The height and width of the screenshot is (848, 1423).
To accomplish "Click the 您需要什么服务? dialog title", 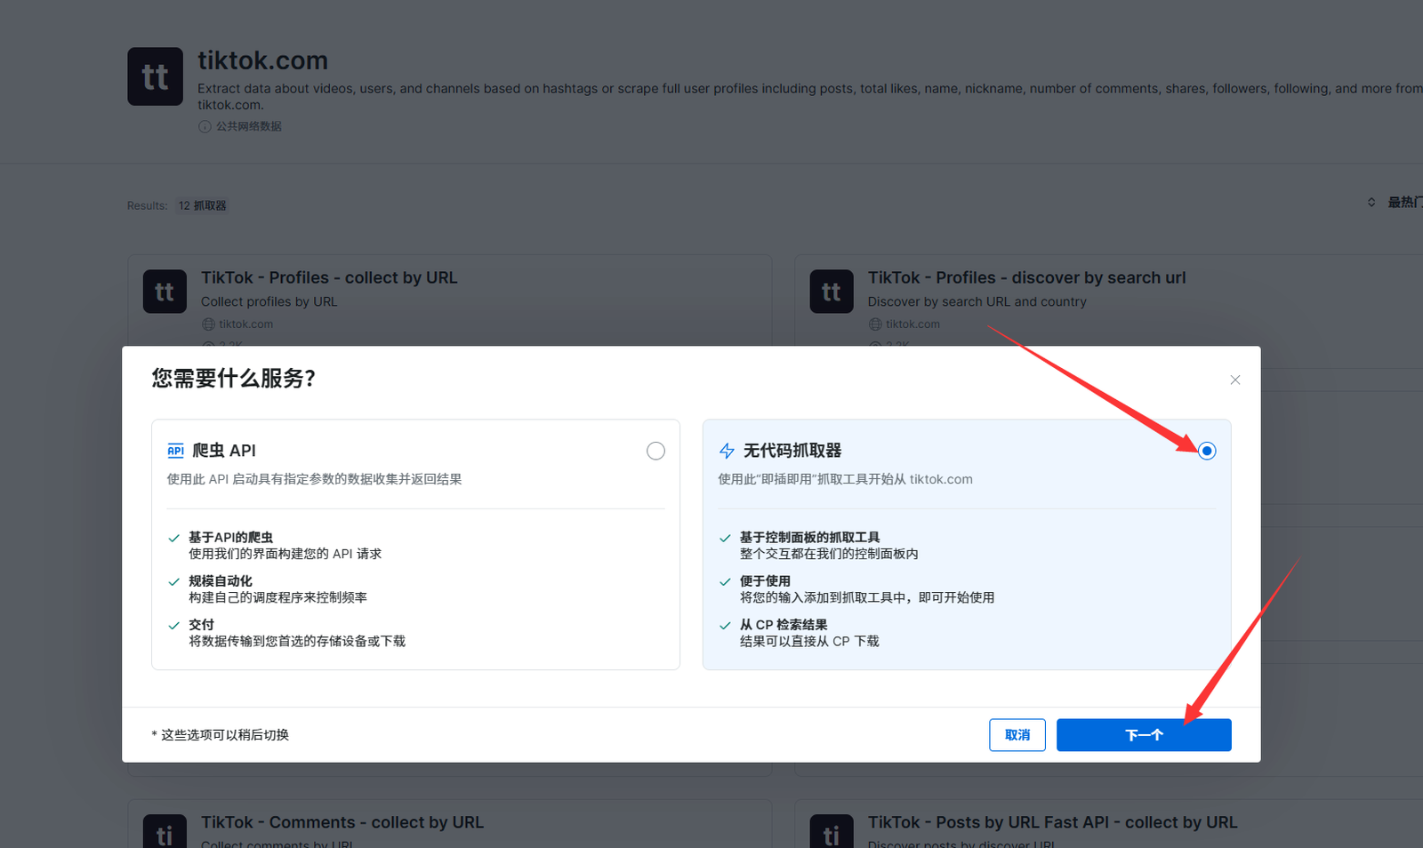I will tap(234, 379).
